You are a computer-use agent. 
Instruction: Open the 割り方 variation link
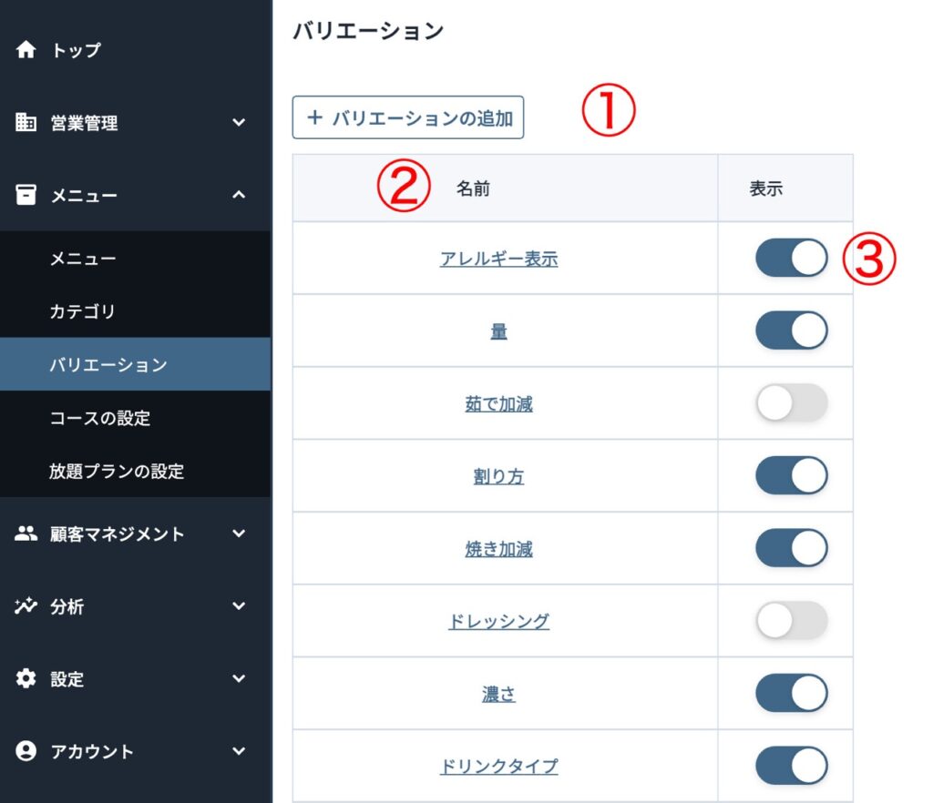pos(498,477)
